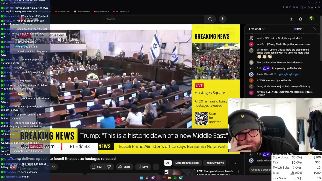Click browser toolbar download icon
Screen dimensions: 322x181
click(x=315, y=7)
